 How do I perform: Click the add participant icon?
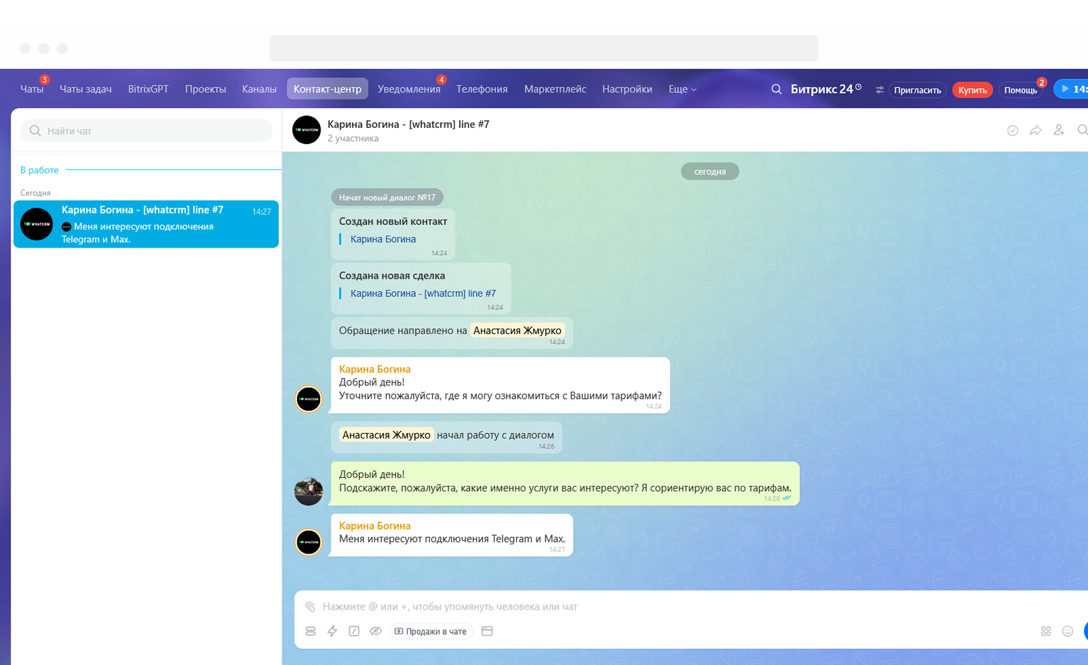tap(1059, 130)
